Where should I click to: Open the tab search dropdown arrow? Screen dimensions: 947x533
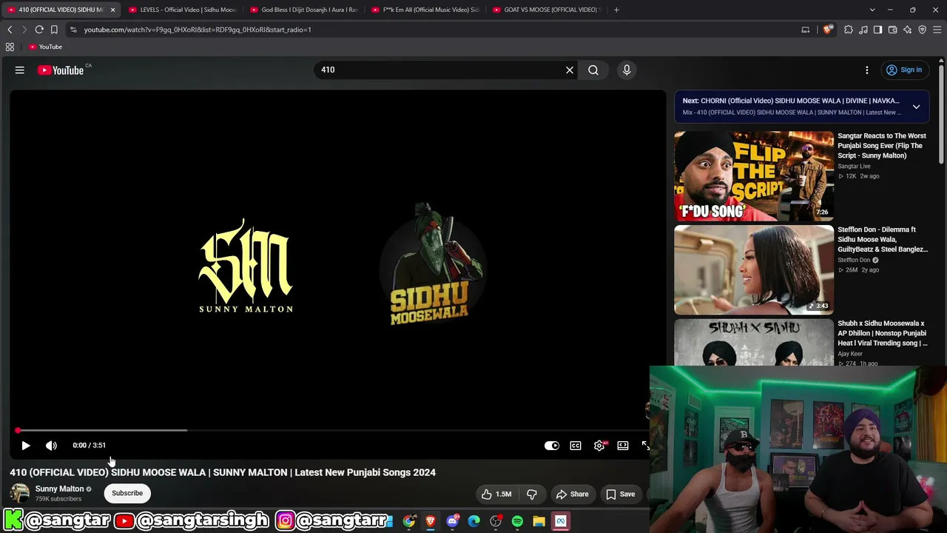click(872, 10)
